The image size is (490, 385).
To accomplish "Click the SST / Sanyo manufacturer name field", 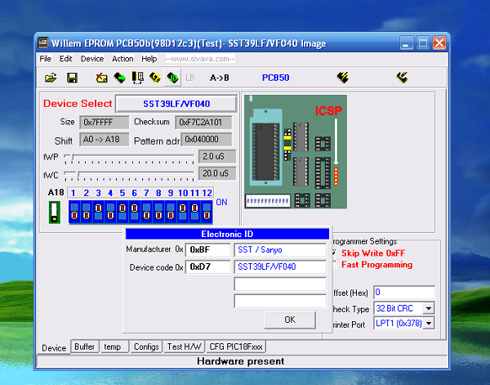I will pos(280,249).
